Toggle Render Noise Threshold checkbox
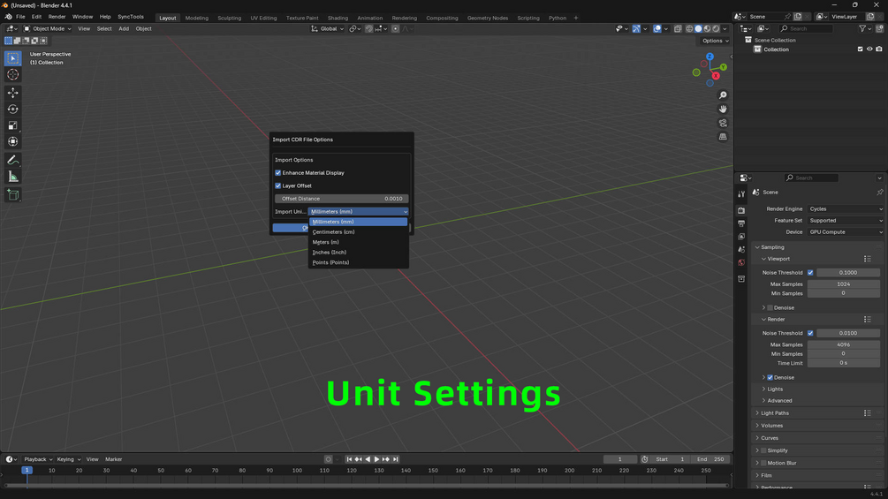This screenshot has width=888, height=499. [810, 333]
